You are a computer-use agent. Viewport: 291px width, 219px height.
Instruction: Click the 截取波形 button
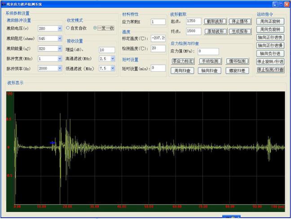tap(215, 21)
